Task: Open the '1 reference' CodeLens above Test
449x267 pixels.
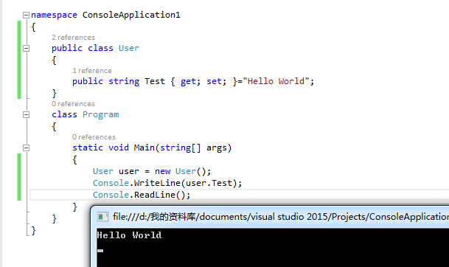Action: tap(92, 71)
